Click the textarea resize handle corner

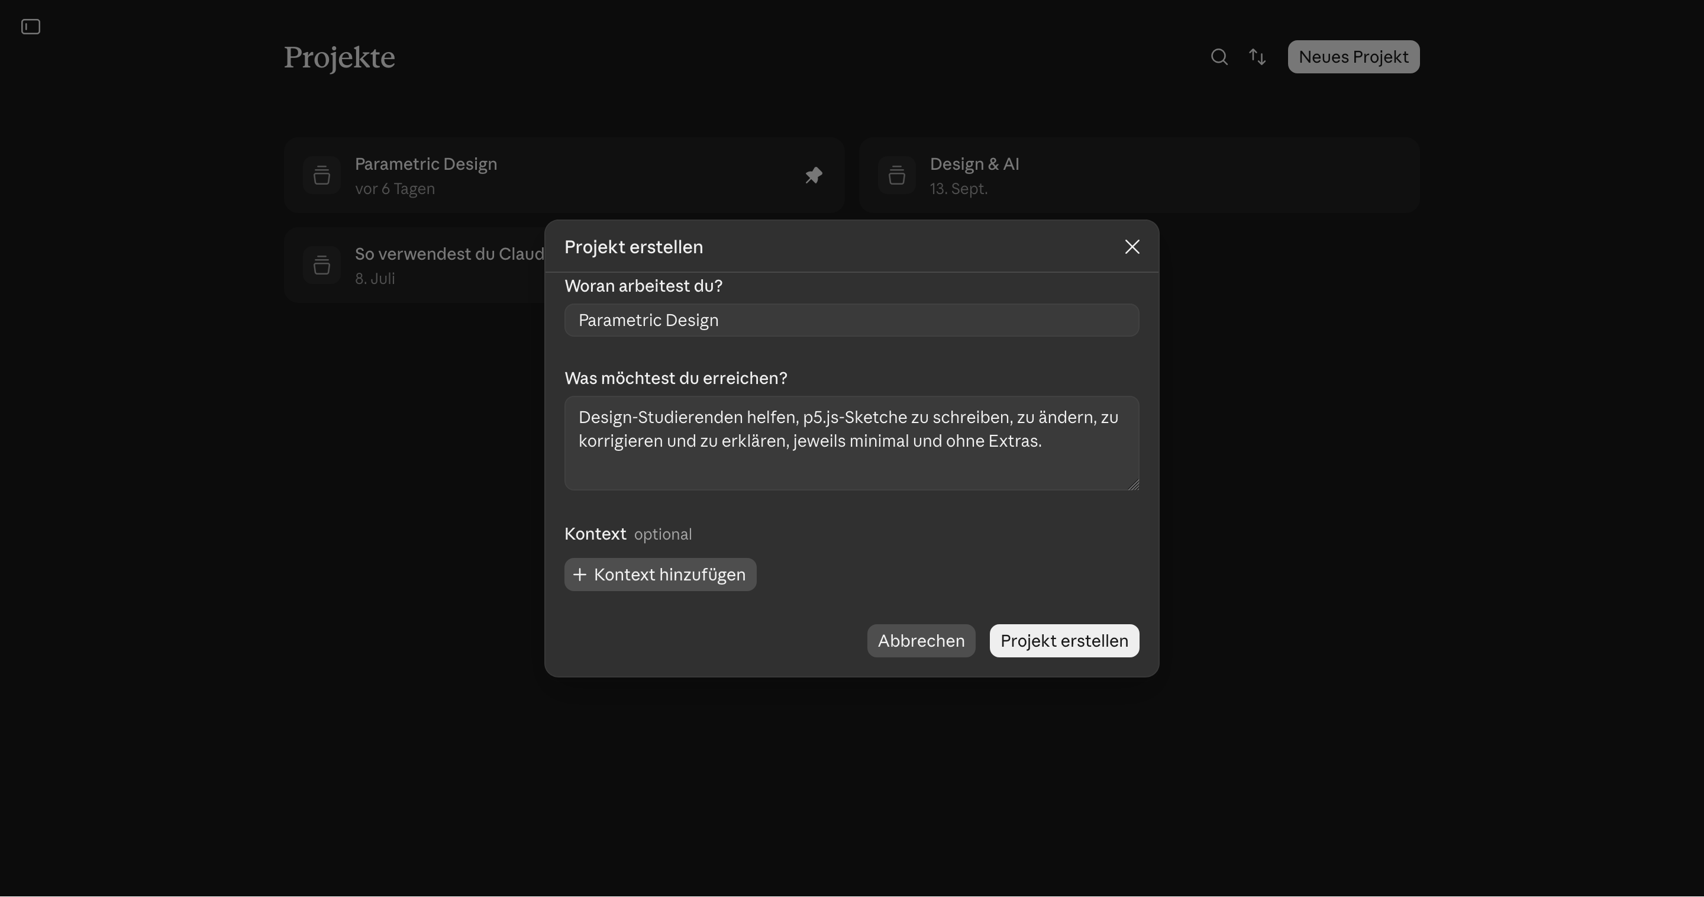point(1133,485)
